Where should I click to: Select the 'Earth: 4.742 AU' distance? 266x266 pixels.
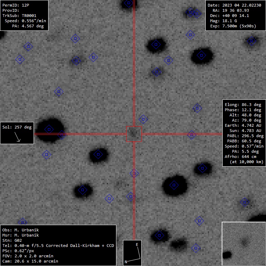point(243,125)
